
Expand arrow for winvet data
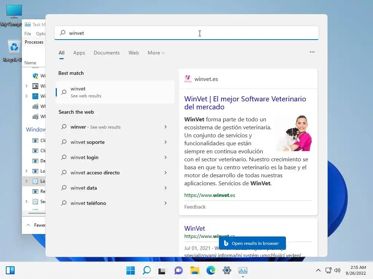[166, 188]
